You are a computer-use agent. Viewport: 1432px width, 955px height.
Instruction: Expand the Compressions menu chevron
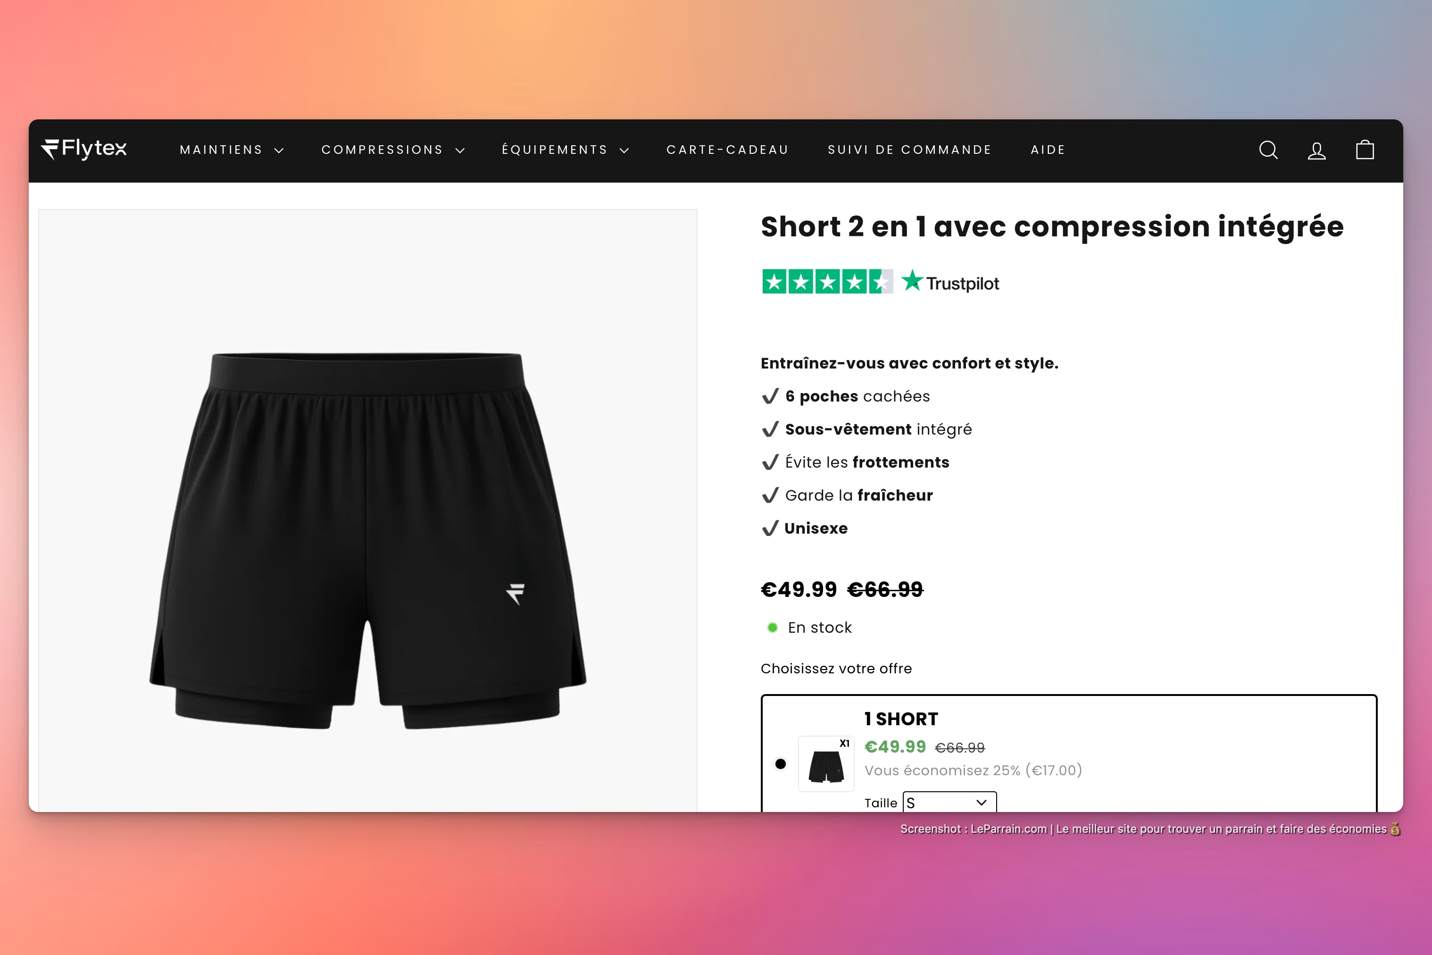pos(460,151)
